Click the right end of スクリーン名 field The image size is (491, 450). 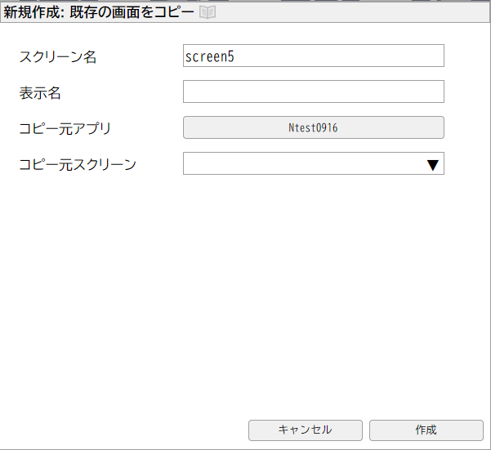pyautogui.click(x=433, y=56)
